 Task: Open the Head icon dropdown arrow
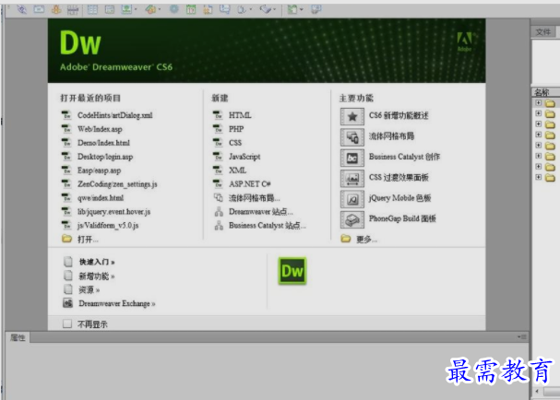pyautogui.click(x=251, y=9)
